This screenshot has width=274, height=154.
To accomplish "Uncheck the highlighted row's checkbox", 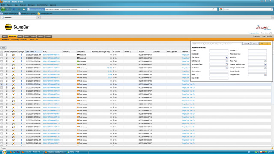I will coord(2,84).
